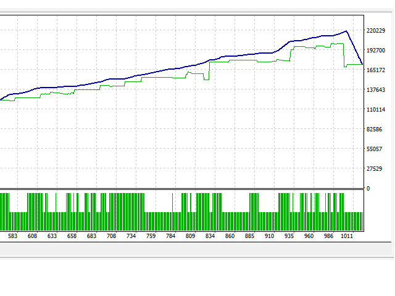Click trade number 683 on x-axis
The image size is (395, 296).
(91, 236)
